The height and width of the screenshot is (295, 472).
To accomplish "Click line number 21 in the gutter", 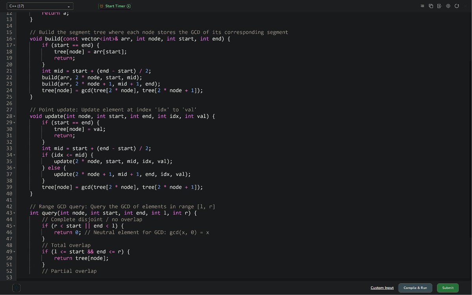I will tap(9, 71).
